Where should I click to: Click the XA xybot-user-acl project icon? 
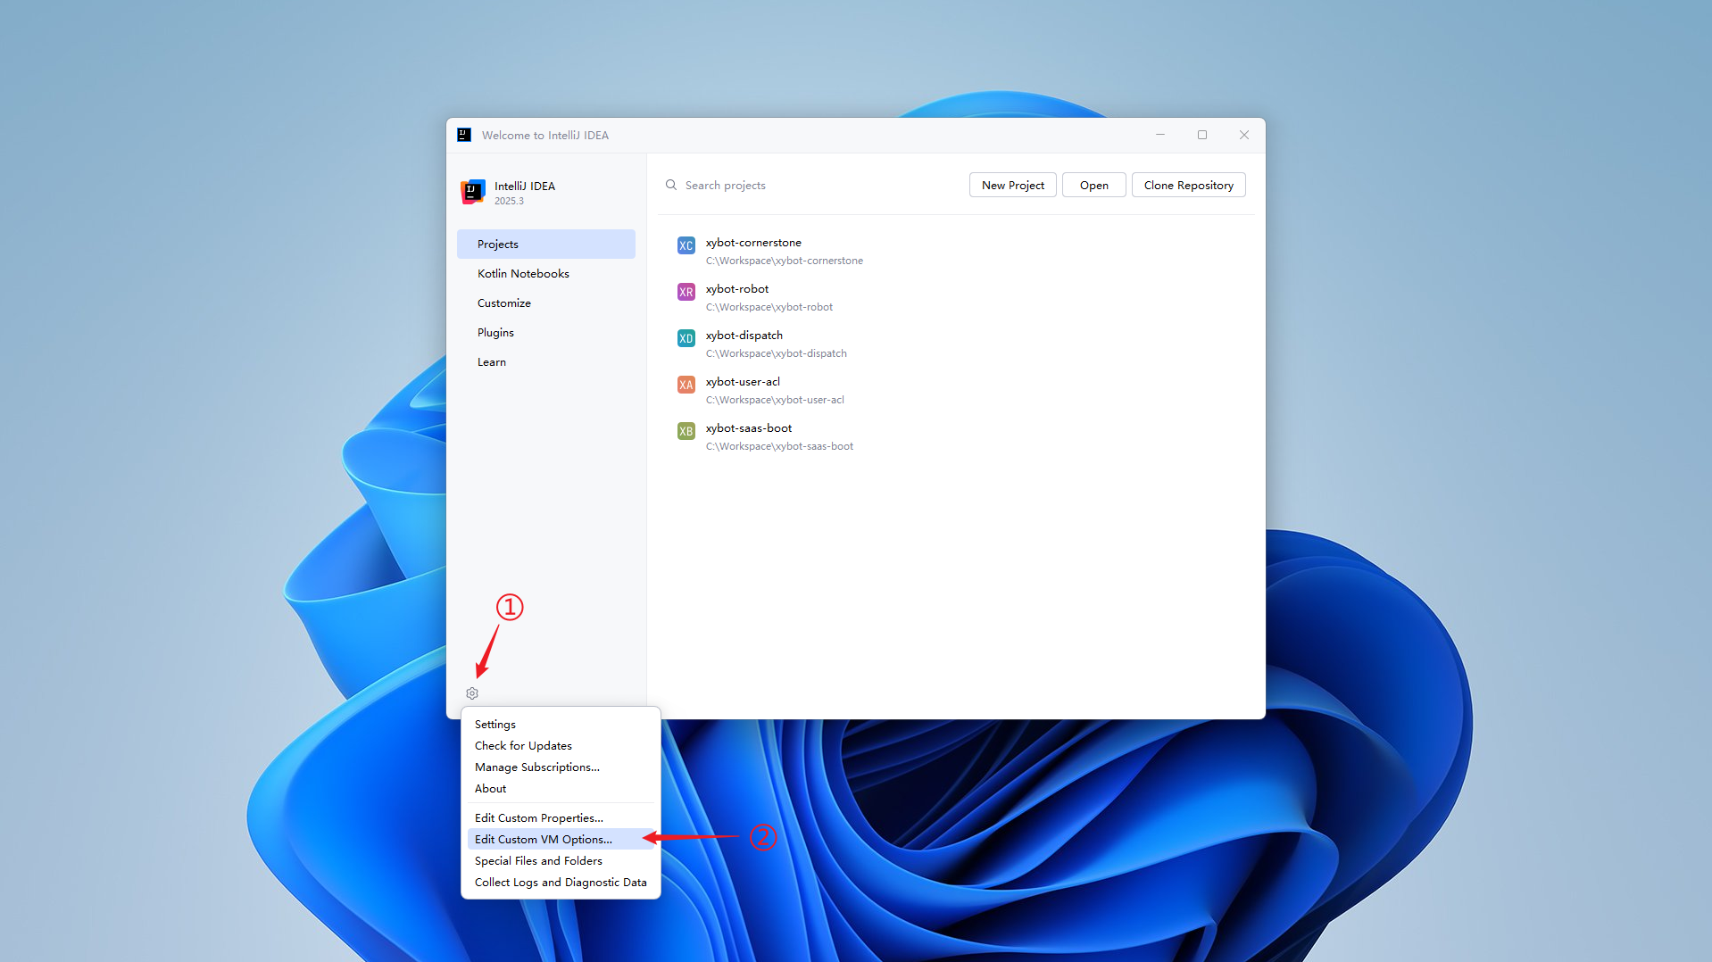pos(686,385)
